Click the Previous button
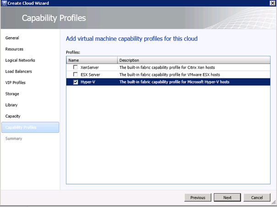 198,197
